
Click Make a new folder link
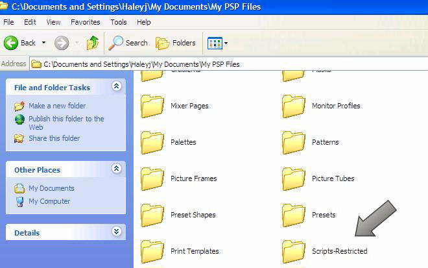tap(56, 106)
